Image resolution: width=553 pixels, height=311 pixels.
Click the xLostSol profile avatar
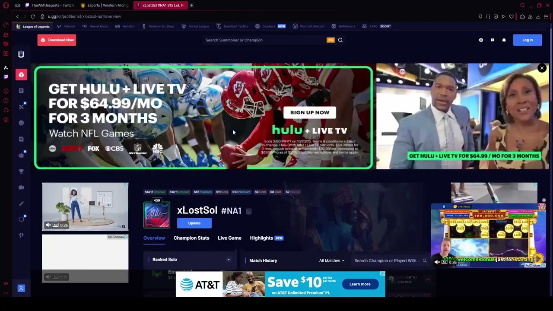(157, 215)
